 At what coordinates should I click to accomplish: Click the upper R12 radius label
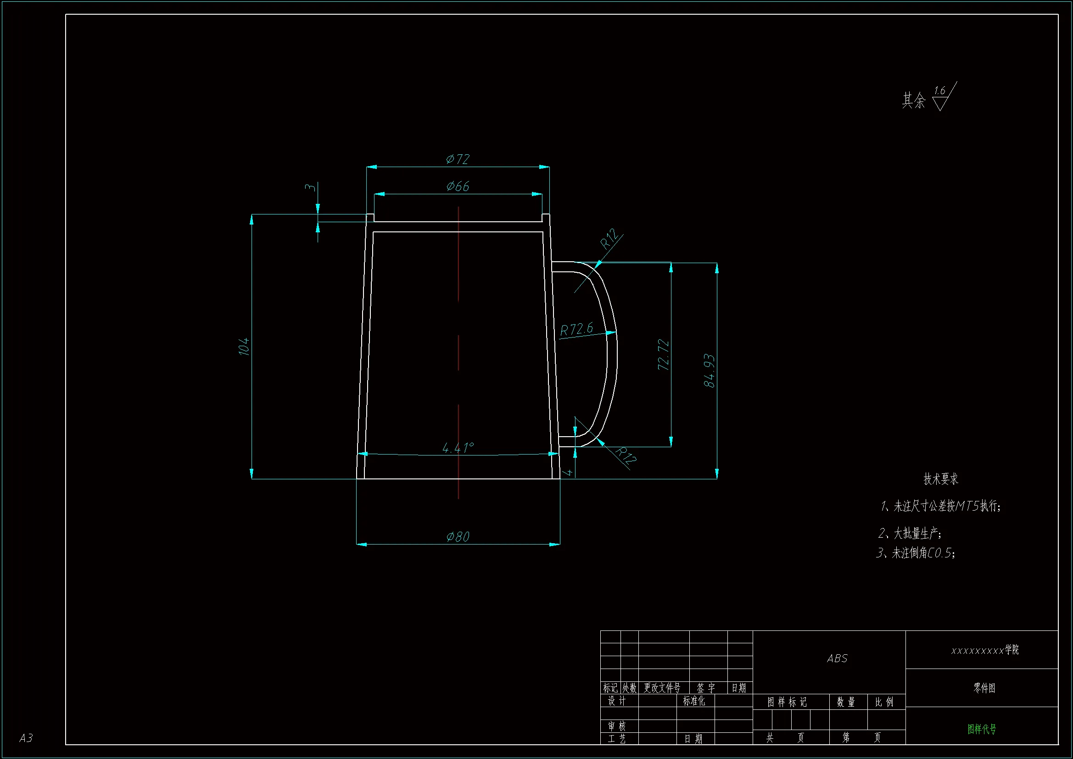609,239
